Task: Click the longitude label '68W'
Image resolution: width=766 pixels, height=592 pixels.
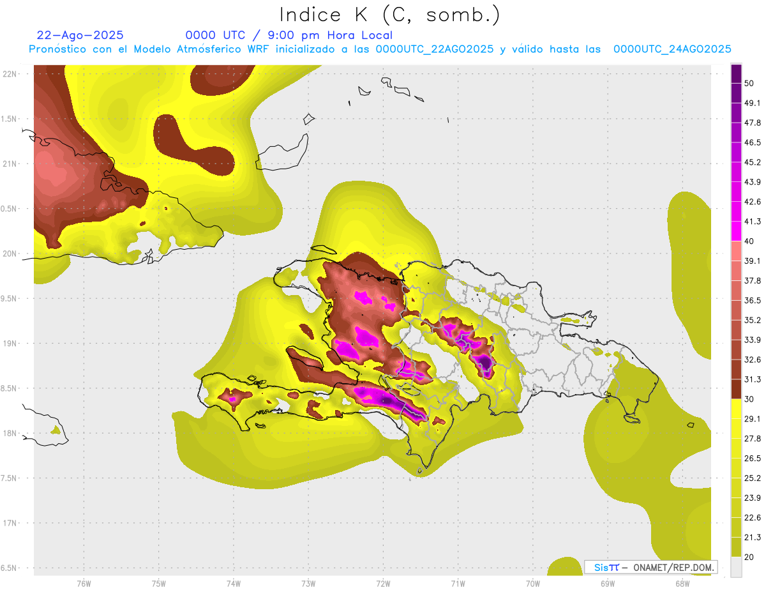Action: 682,584
